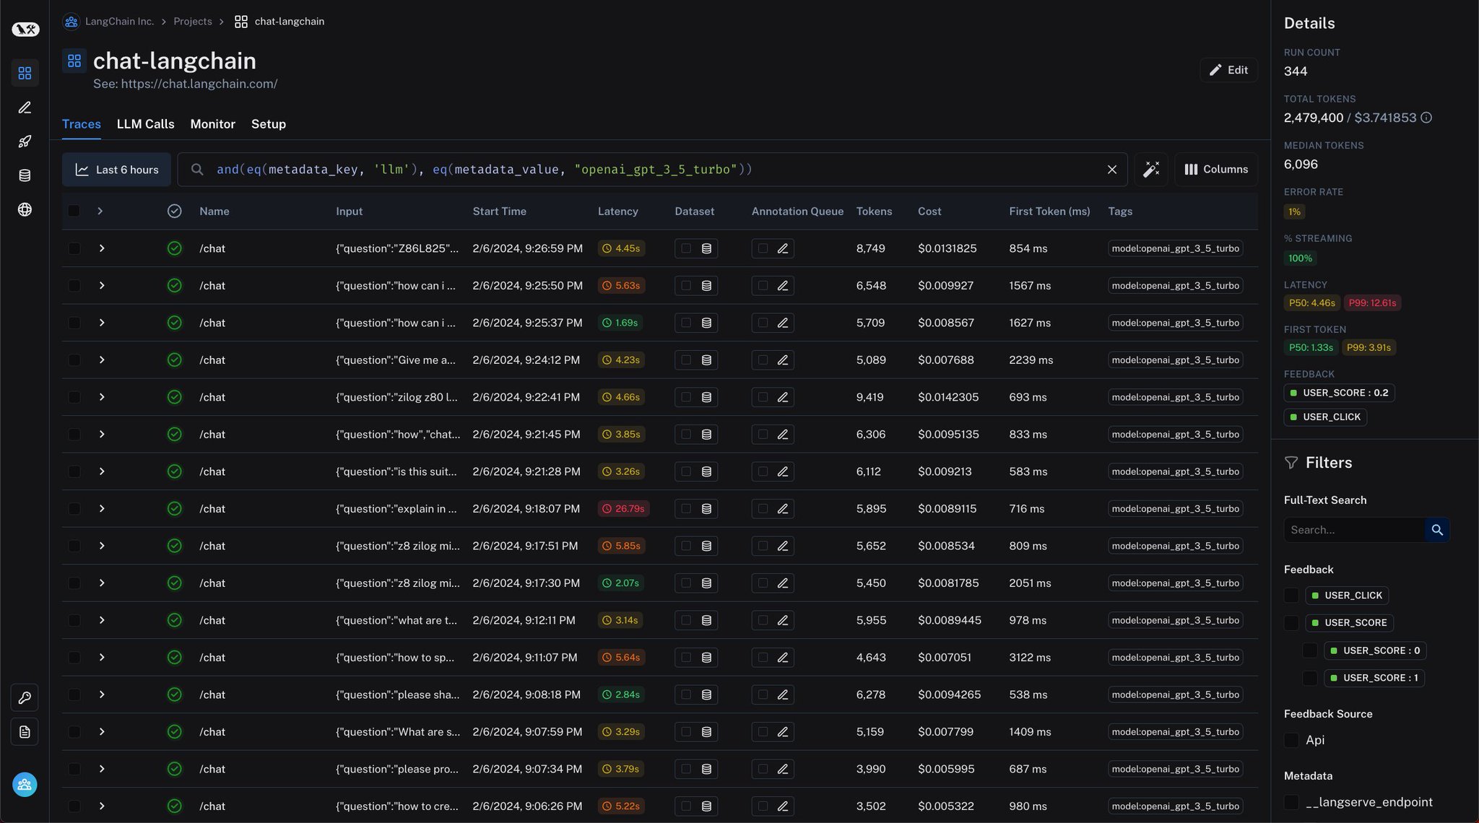Expand the 9:11:07 PM trace row
Image resolution: width=1479 pixels, height=823 pixels.
102,658
